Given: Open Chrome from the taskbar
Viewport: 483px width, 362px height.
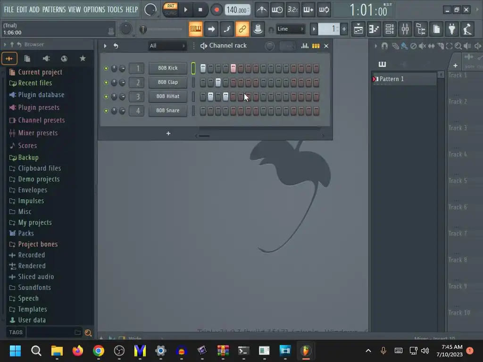Looking at the screenshot, I should tap(99, 351).
